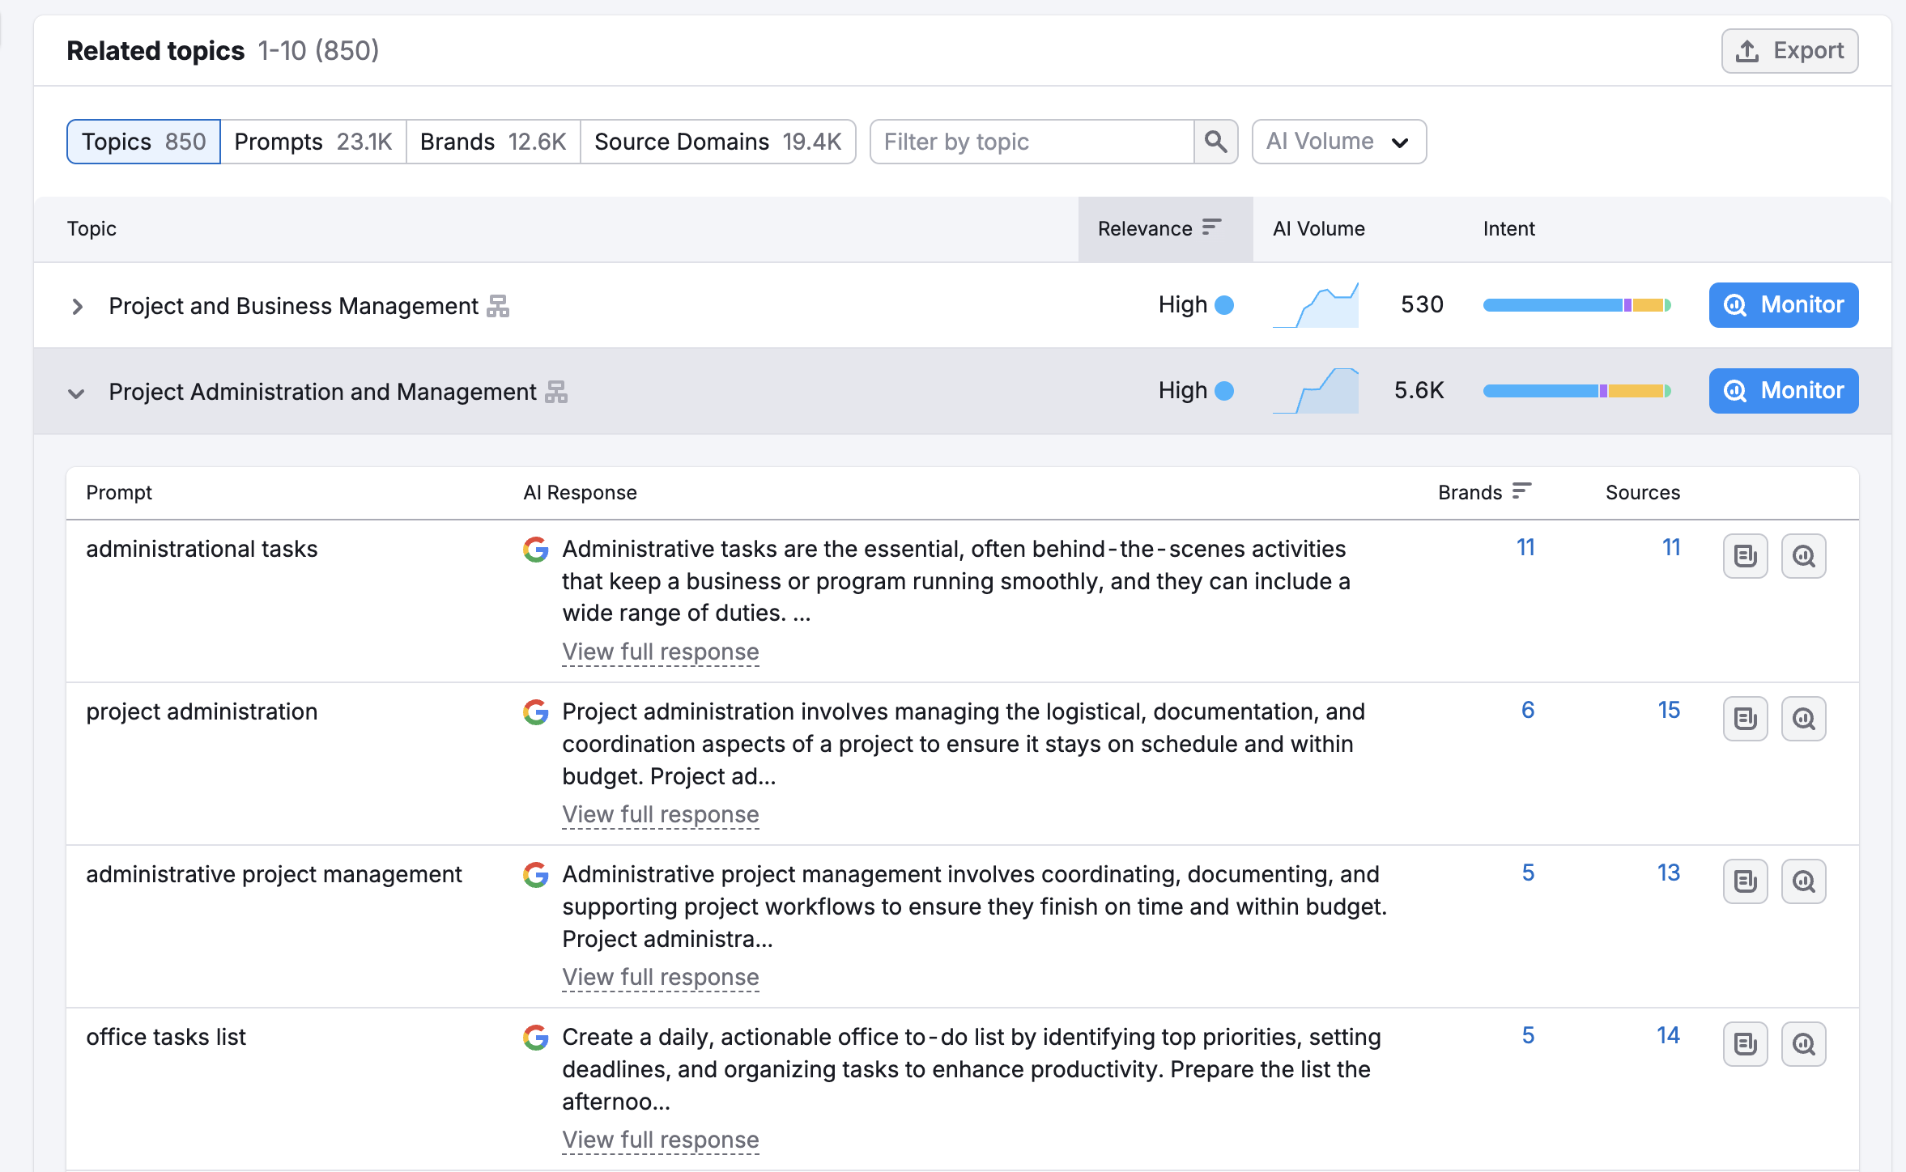This screenshot has width=1906, height=1172.
Task: Open the AI Volume dropdown filter
Action: point(1338,142)
